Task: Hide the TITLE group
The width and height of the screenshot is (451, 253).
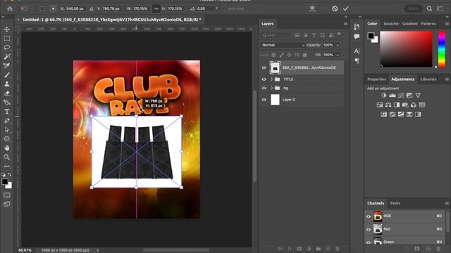Action: pyautogui.click(x=264, y=79)
